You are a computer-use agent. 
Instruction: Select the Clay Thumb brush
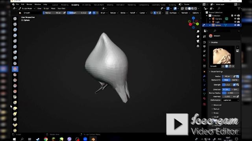tap(15, 41)
